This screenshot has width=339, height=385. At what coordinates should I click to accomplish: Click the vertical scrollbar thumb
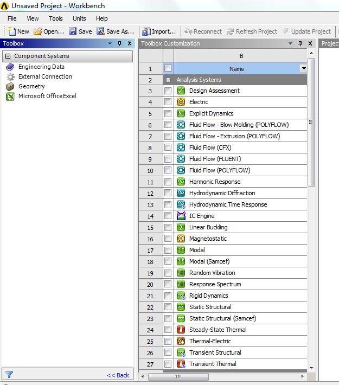coord(311,122)
